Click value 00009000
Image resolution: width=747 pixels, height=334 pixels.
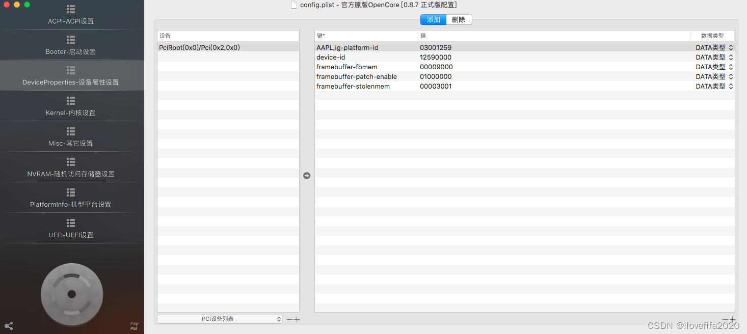[436, 67]
